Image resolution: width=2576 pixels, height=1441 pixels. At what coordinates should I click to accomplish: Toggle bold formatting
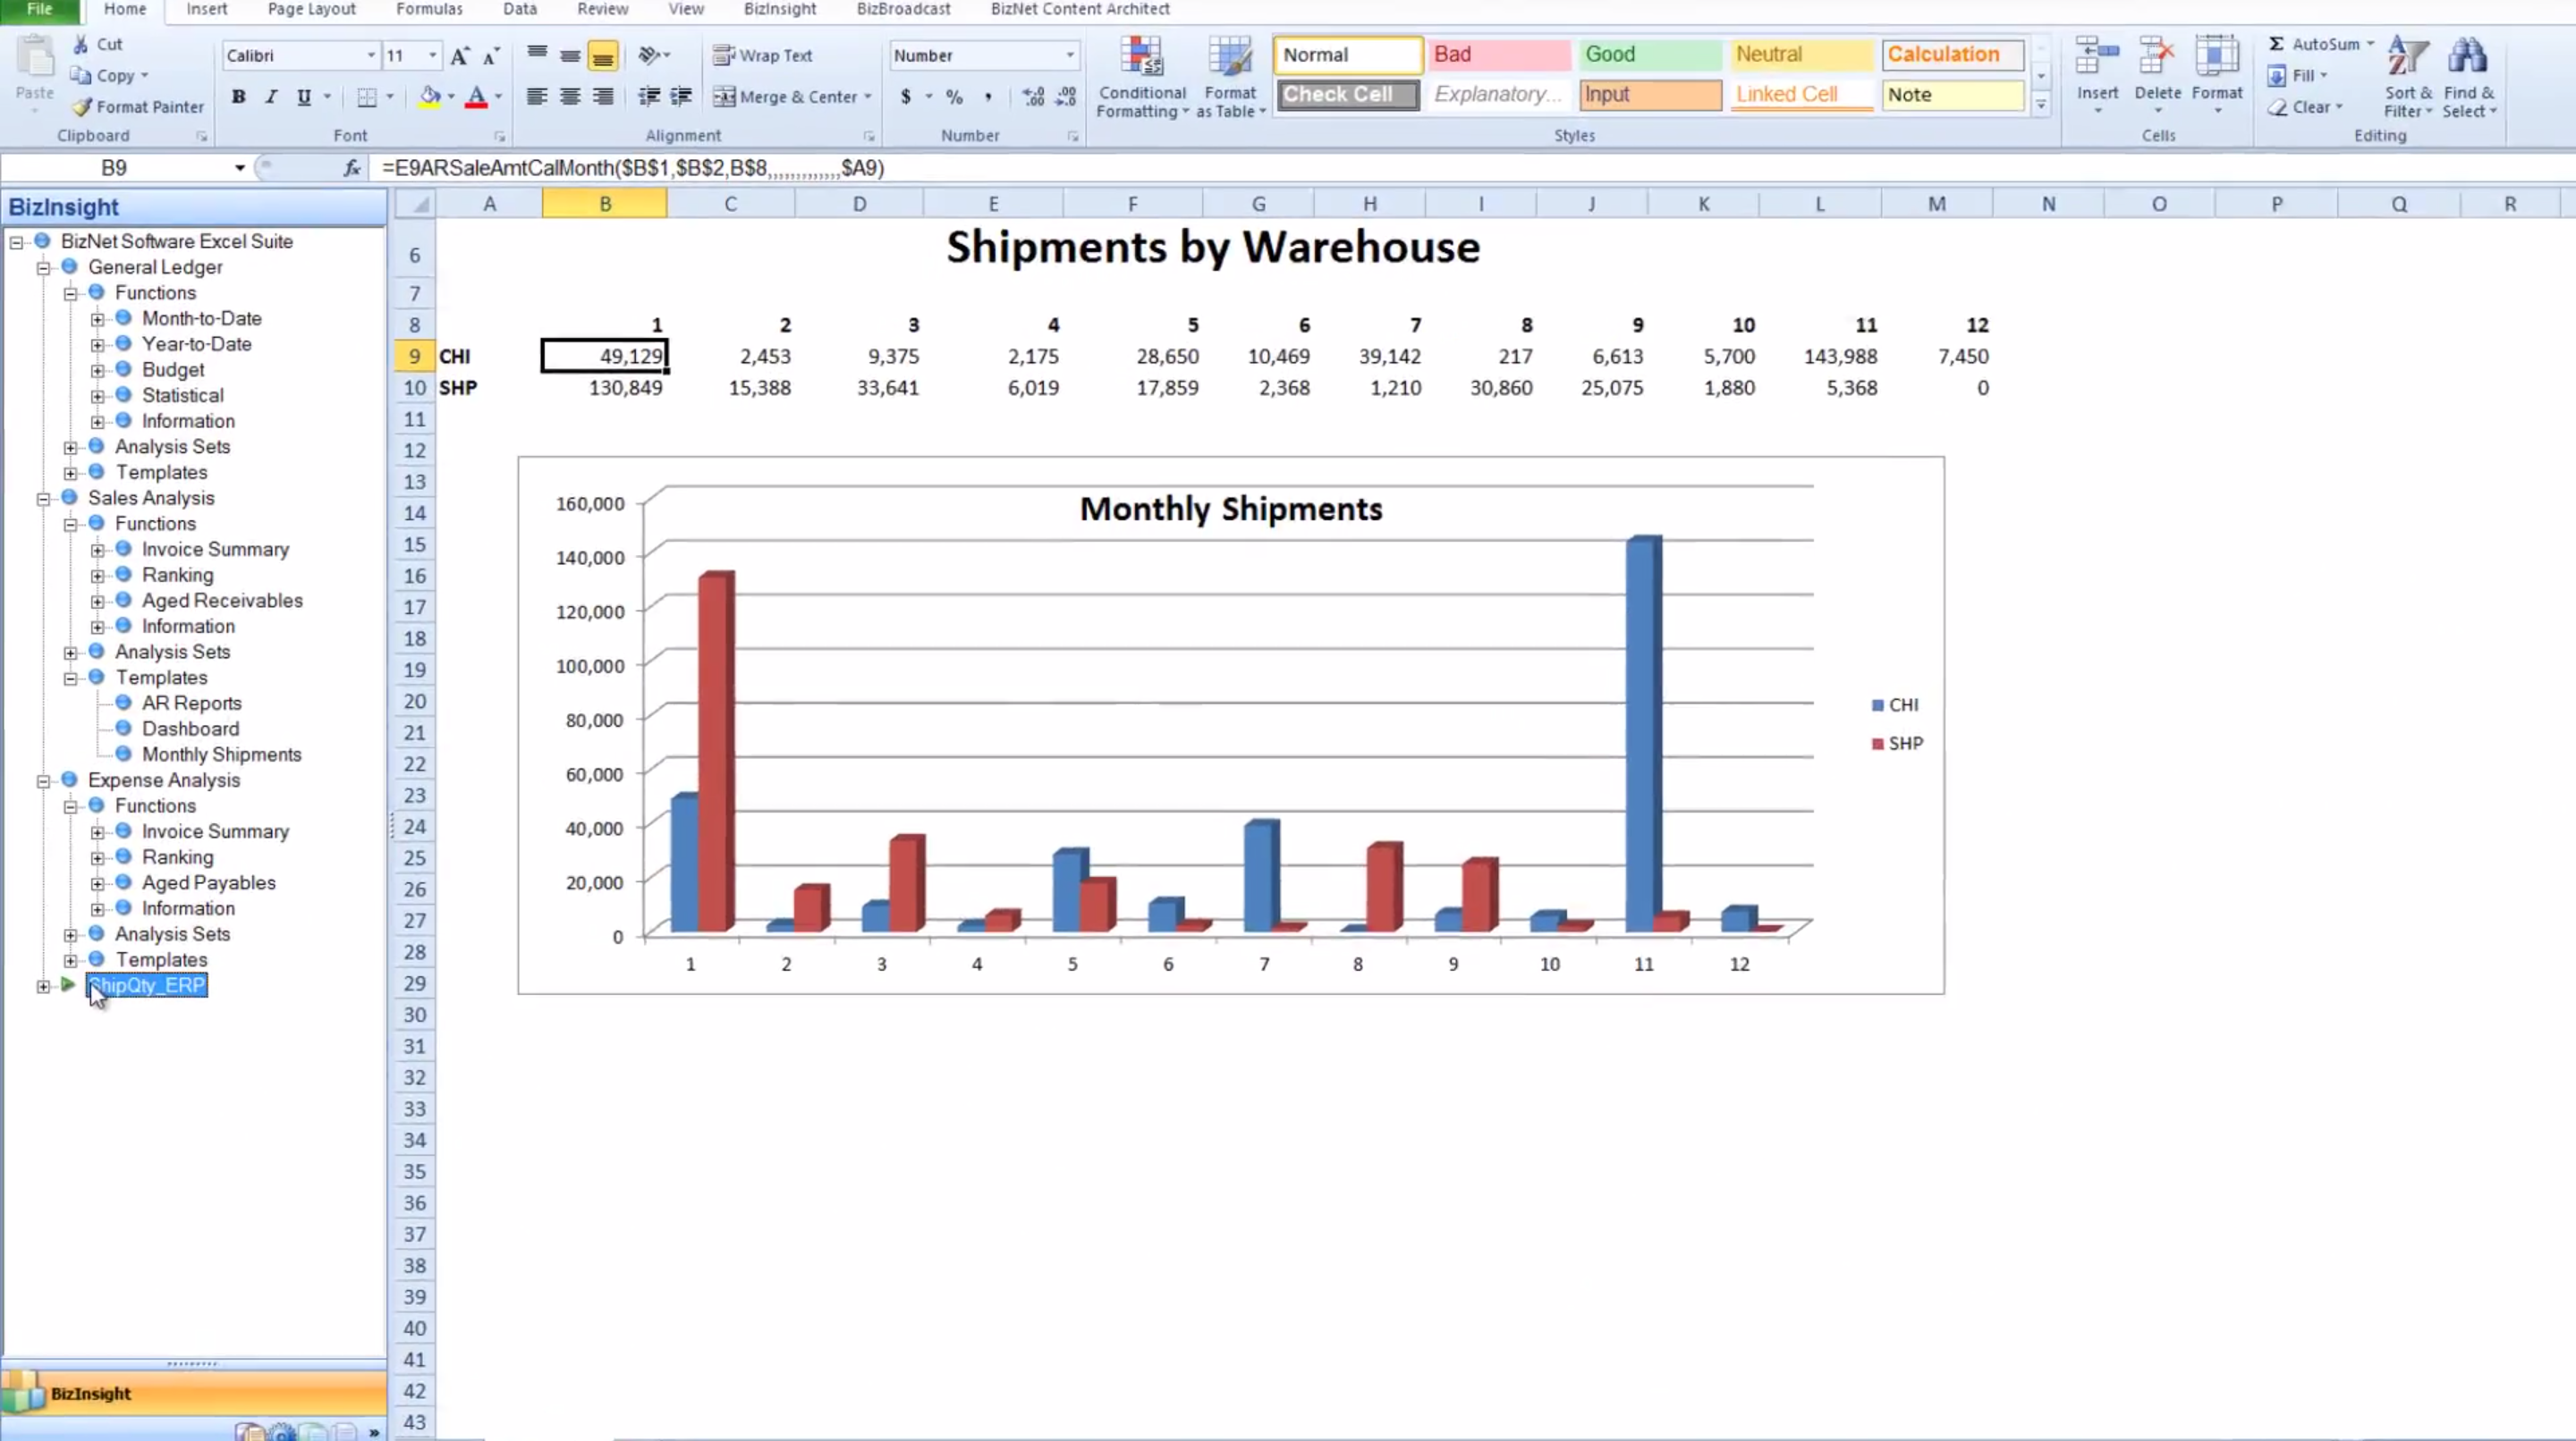[x=238, y=97]
